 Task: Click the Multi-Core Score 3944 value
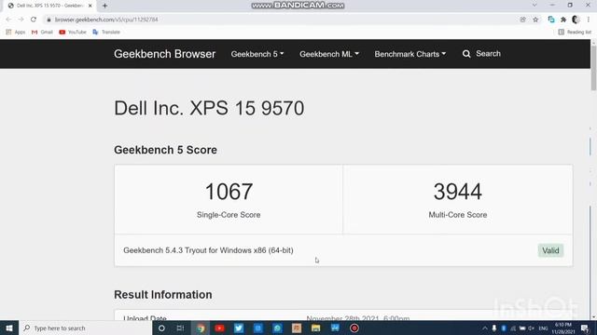point(458,192)
